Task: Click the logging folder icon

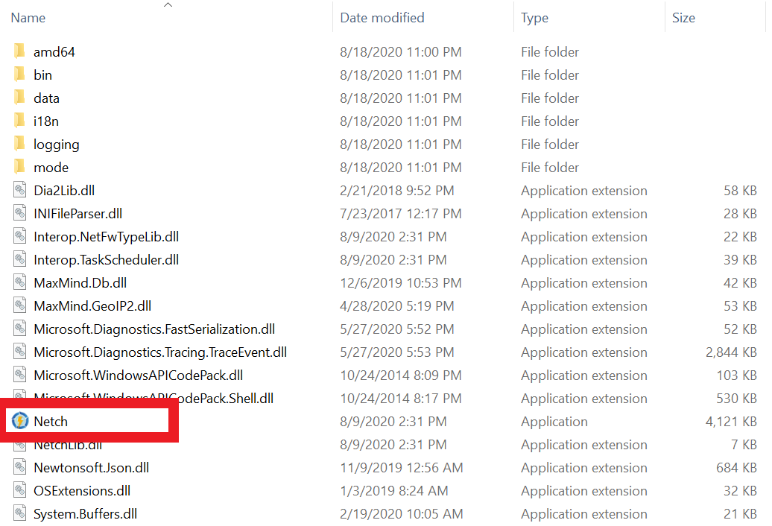Action: (x=19, y=145)
